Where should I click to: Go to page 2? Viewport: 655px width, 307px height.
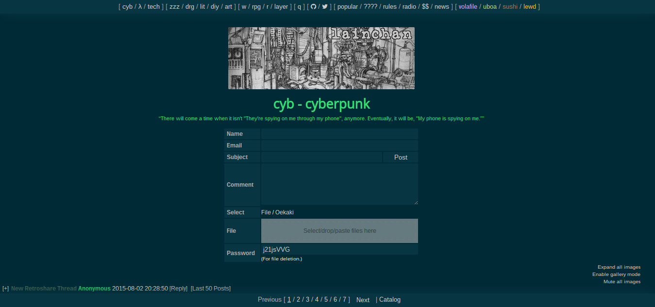[x=299, y=300]
